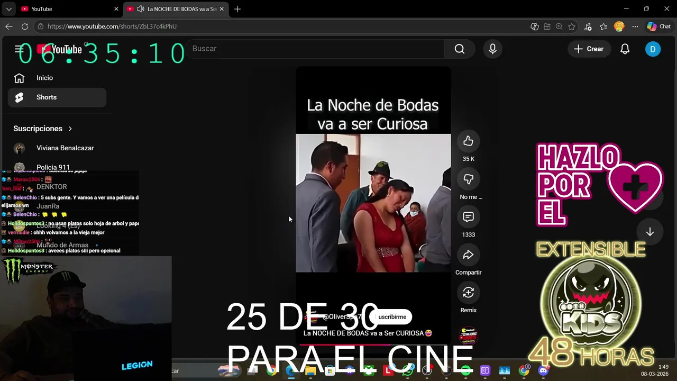The width and height of the screenshot is (677, 381).
Task: Open a new browser tab
Action: click(x=237, y=9)
